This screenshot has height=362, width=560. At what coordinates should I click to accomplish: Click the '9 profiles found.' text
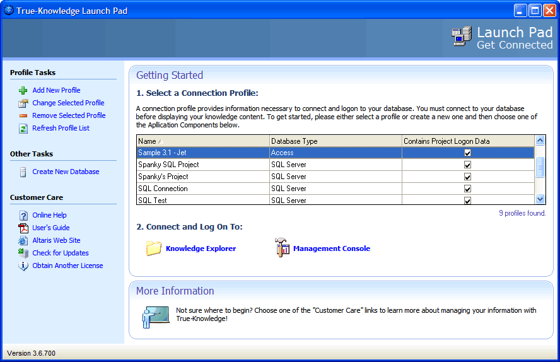tap(522, 213)
